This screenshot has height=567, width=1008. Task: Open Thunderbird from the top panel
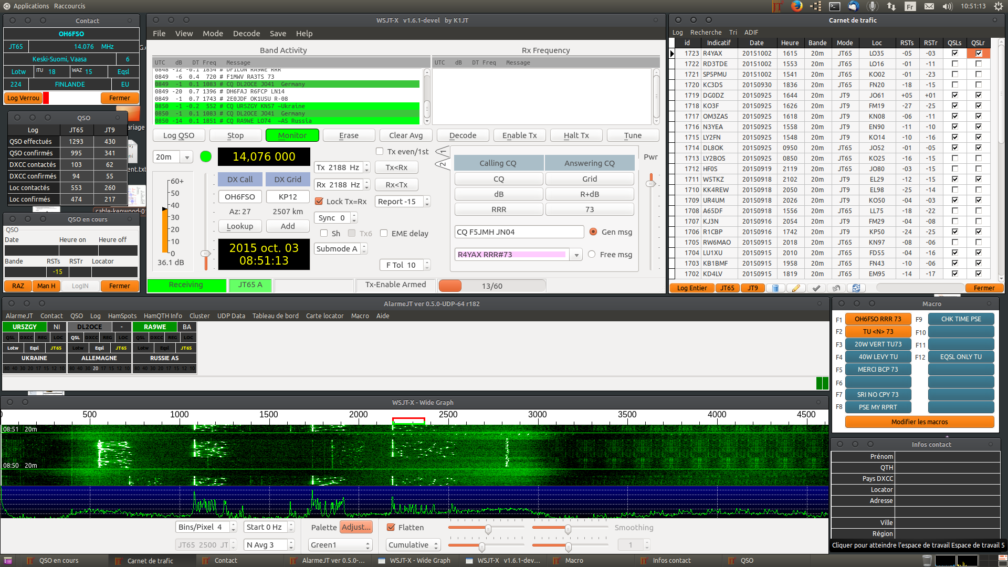tap(854, 6)
